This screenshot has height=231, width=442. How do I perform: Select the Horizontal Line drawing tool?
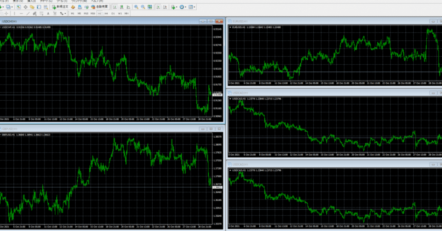point(21,13)
